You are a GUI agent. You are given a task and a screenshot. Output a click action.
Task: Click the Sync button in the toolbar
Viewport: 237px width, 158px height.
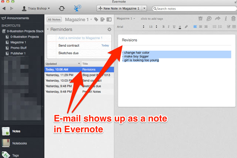coord(62,8)
